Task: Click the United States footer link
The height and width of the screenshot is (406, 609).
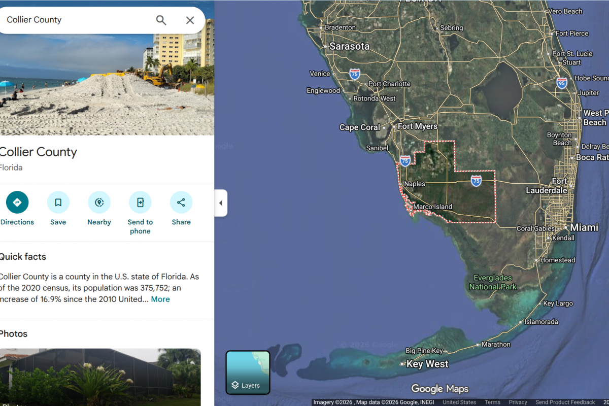Action: pos(459,402)
